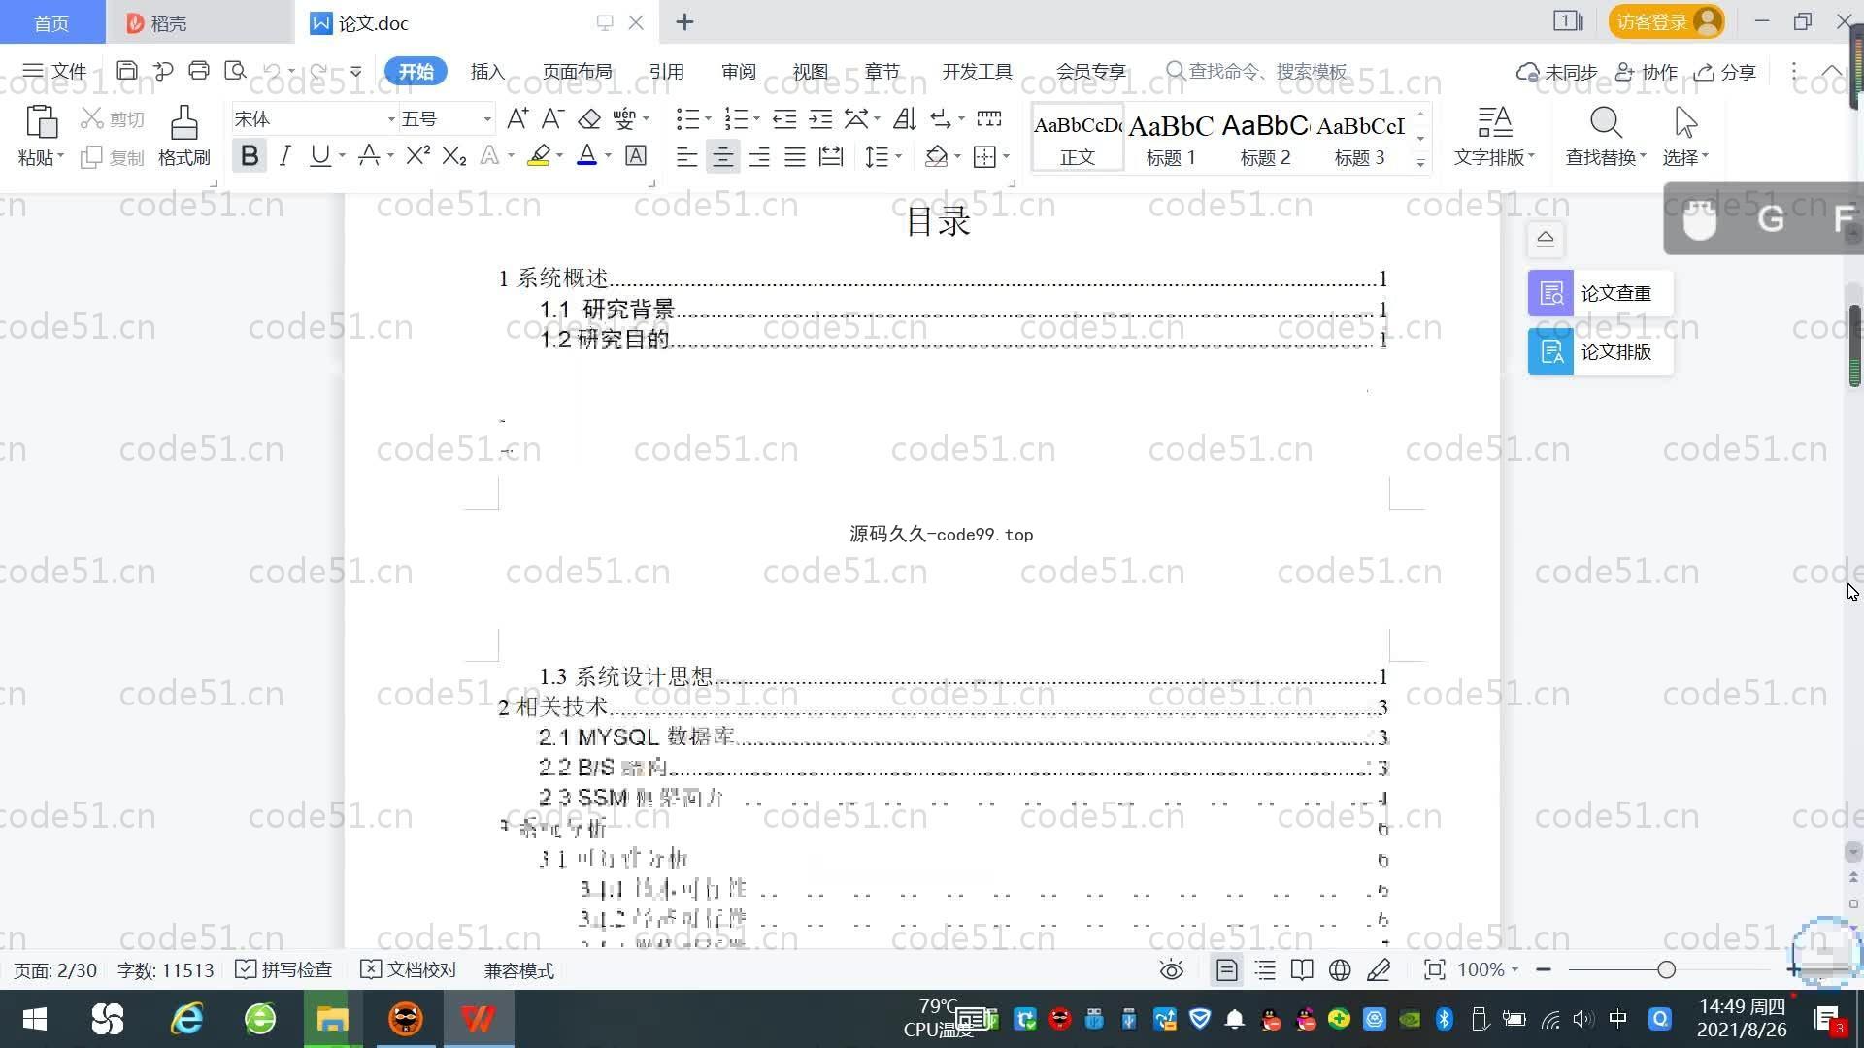Open Find and Replace magnifier
The image size is (1864, 1048).
1605,122
